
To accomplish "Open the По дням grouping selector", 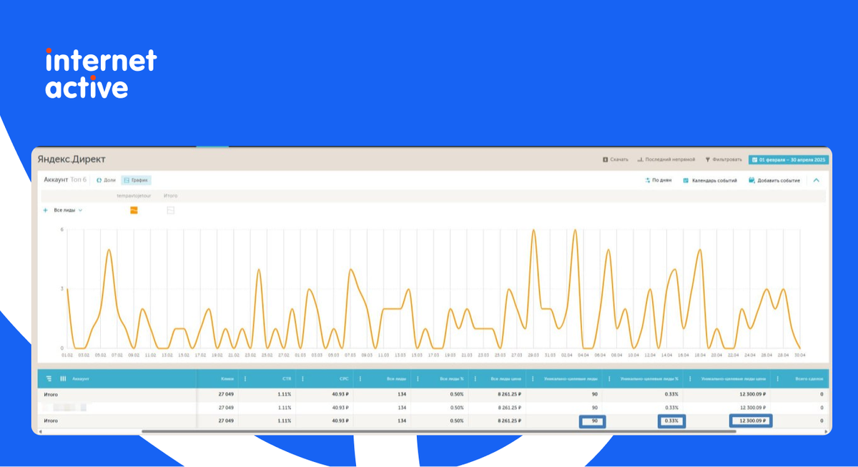I will point(657,180).
